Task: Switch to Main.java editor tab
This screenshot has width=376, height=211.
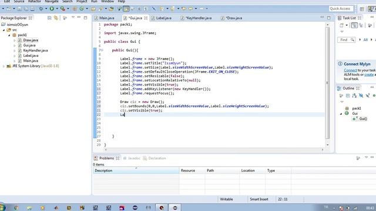Action: coord(105,18)
